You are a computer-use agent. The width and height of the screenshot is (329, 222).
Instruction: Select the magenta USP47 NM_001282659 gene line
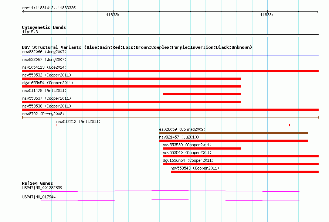point(170,191)
